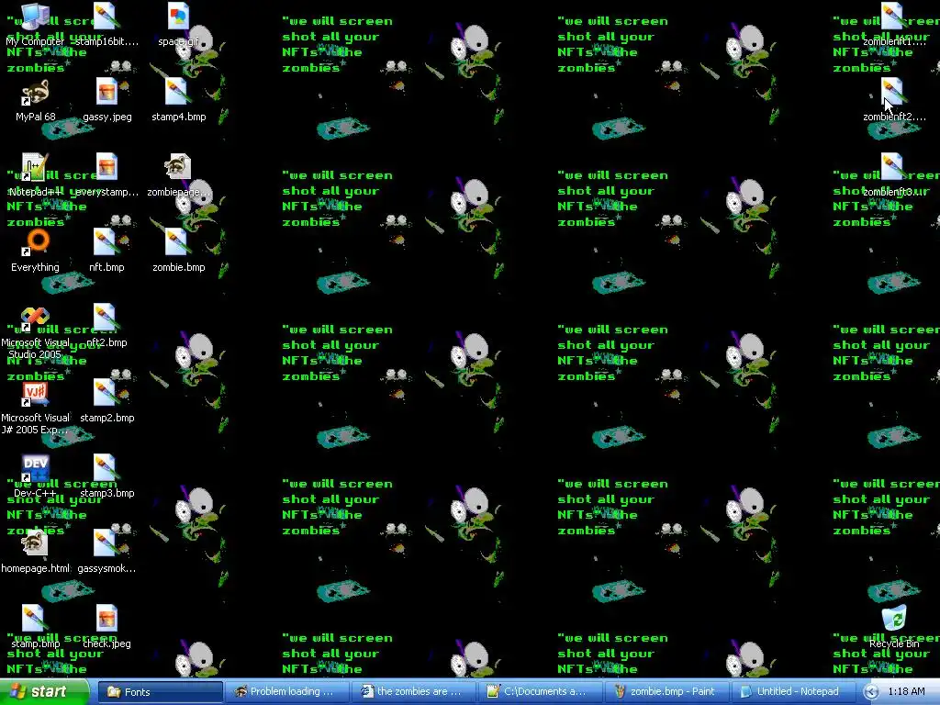Select the stamp4.bmp file icon
Image resolution: width=940 pixels, height=705 pixels.
(178, 93)
